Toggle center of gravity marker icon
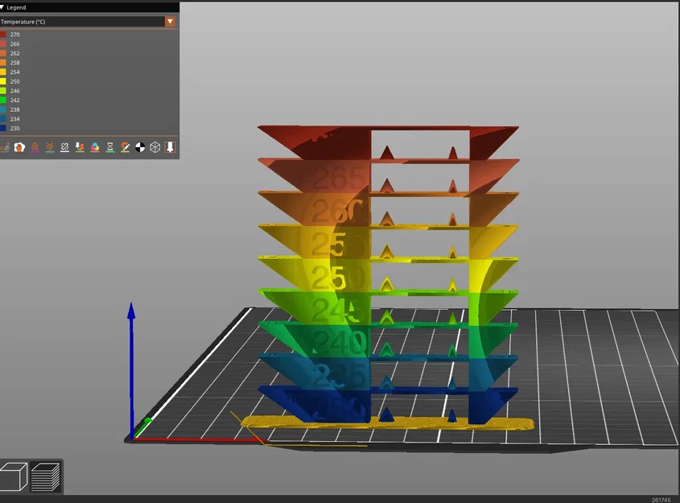 pyautogui.click(x=140, y=147)
